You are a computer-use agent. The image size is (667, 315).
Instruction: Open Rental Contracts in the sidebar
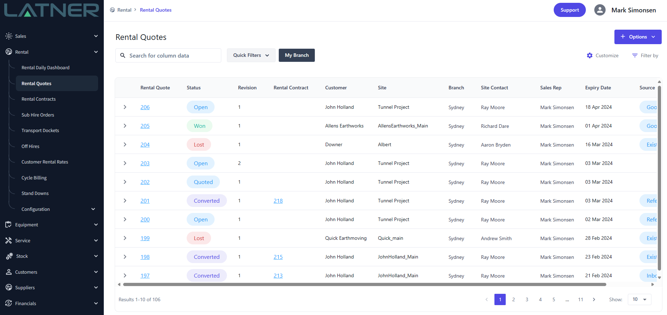pyautogui.click(x=38, y=99)
